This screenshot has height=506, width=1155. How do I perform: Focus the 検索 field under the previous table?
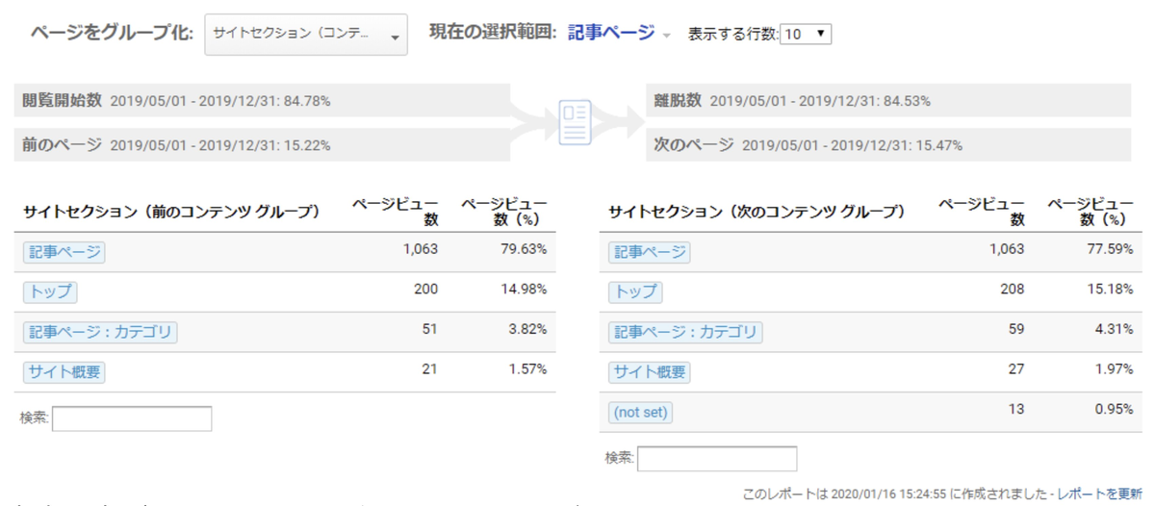132,418
